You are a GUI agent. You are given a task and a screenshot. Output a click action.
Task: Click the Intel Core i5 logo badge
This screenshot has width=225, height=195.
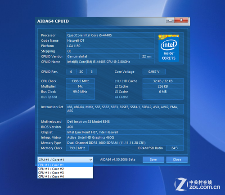click(x=169, y=48)
